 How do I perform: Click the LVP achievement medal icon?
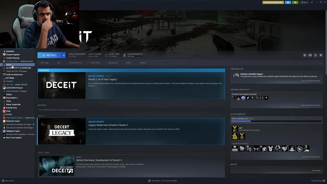[235, 129]
